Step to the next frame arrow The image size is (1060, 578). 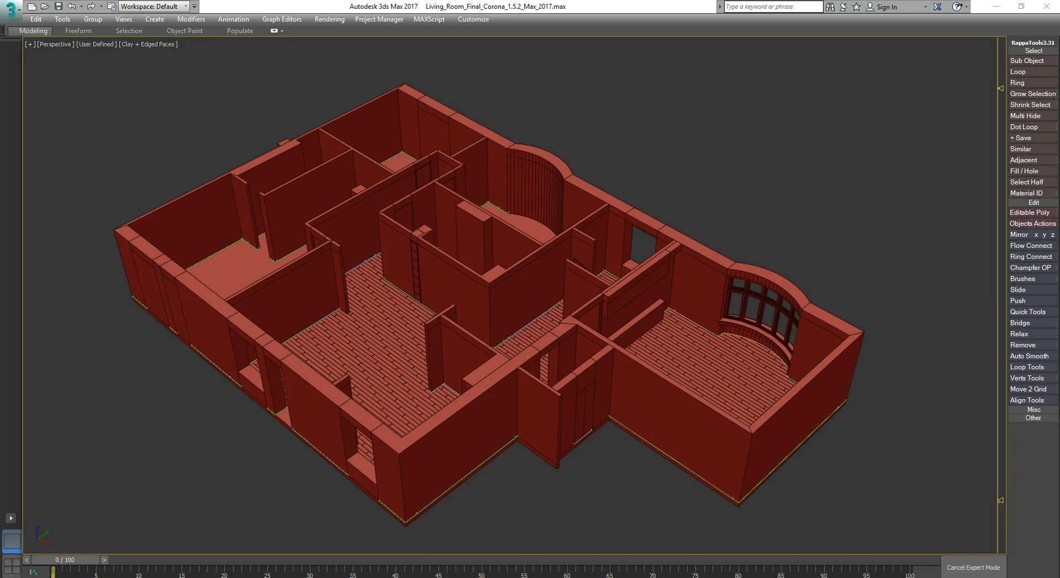coord(104,560)
